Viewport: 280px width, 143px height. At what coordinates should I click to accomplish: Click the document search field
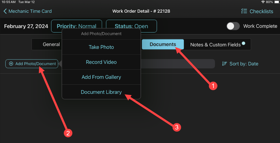(178, 64)
